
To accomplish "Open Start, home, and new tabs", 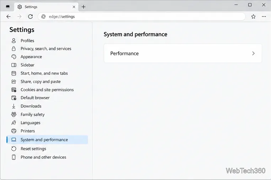I will (x=44, y=73).
